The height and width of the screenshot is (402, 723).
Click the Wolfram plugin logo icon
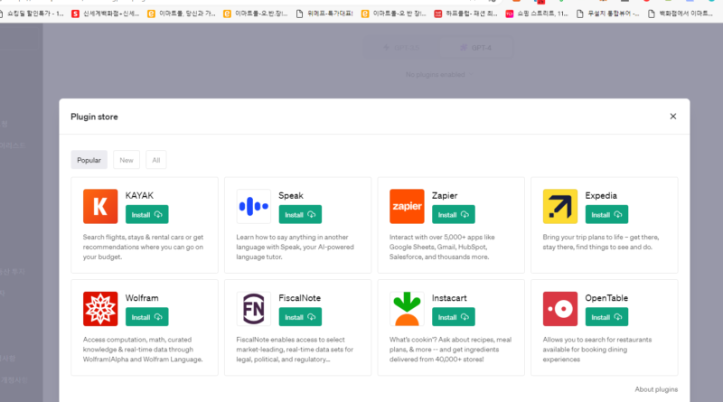click(100, 308)
